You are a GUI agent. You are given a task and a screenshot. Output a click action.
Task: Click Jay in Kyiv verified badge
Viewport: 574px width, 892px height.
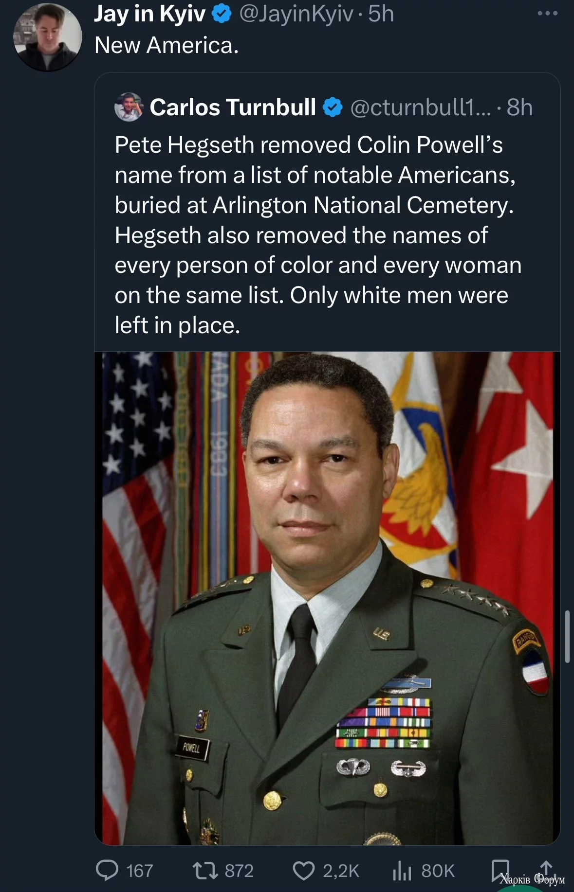point(222,14)
